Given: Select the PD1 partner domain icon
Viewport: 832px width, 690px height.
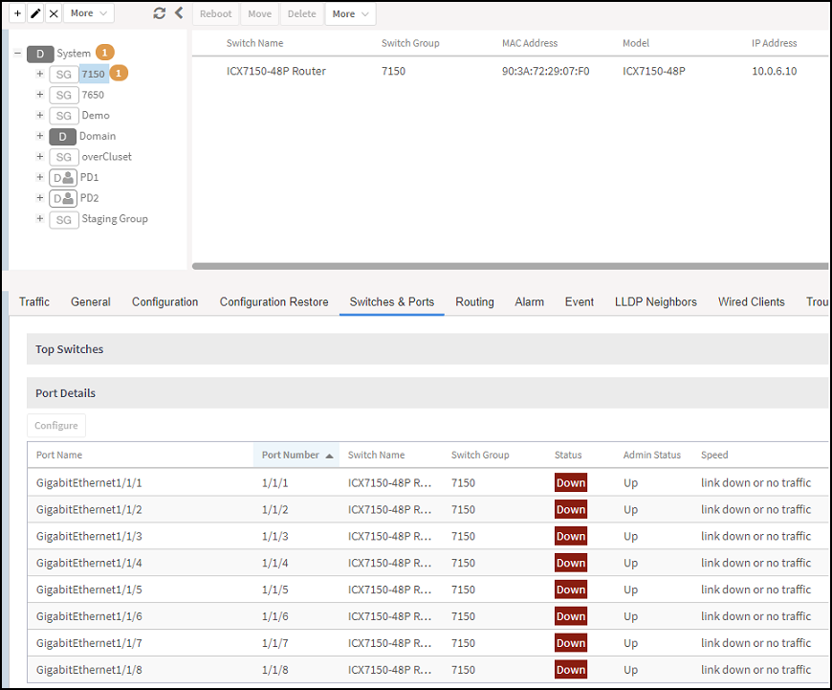Looking at the screenshot, I should 63,177.
